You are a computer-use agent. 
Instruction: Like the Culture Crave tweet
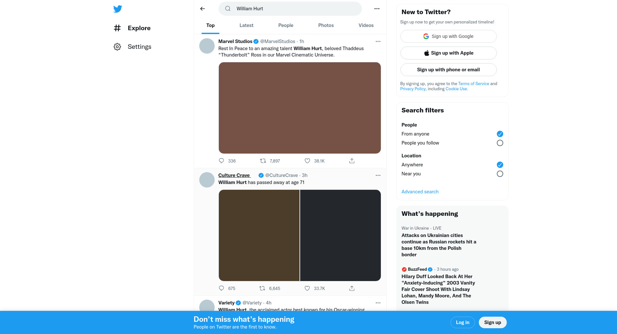pos(307,288)
